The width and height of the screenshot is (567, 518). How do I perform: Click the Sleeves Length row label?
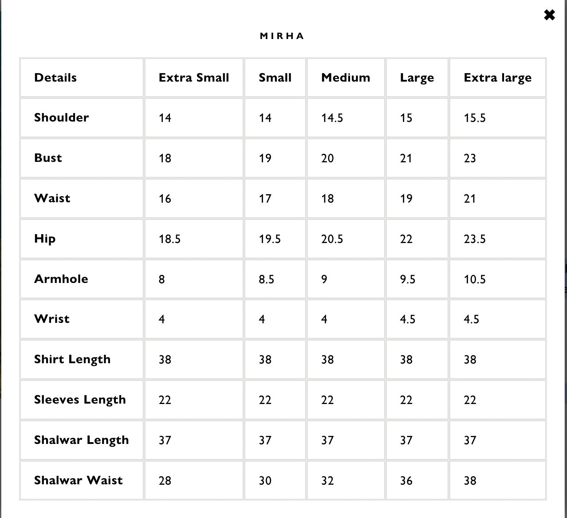(80, 400)
